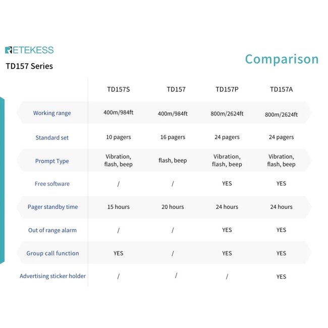328x328 pixels.
Task: Choose the TD157A column header
Action: tap(281, 89)
